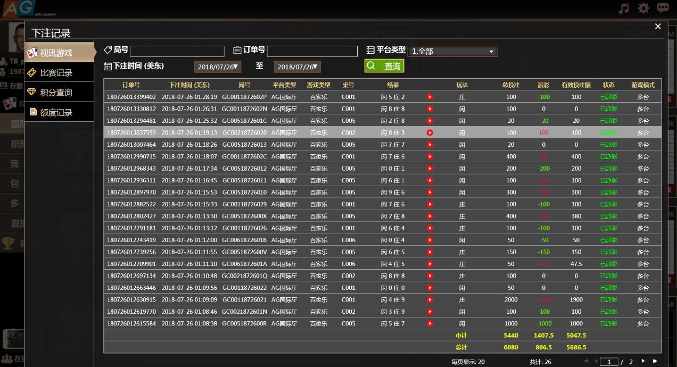Image resolution: width=677 pixels, height=367 pixels.
Task: Click the 局号 input field
Action: [x=177, y=51]
